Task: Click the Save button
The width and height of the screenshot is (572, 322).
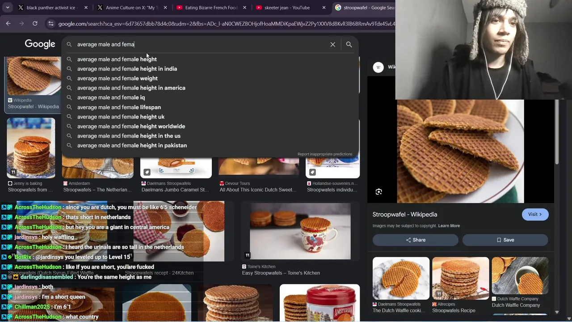Action: click(505, 240)
